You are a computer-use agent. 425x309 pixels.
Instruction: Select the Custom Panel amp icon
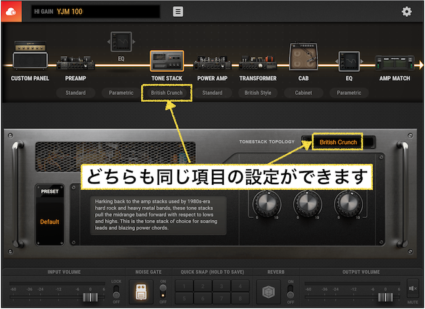[30, 55]
